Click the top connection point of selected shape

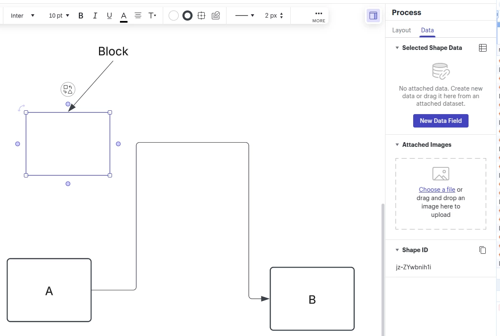(68, 104)
